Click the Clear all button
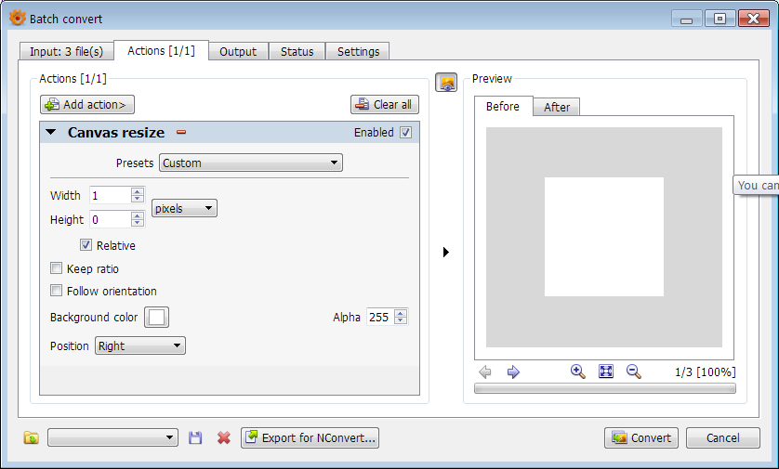The image size is (779, 469). [385, 105]
